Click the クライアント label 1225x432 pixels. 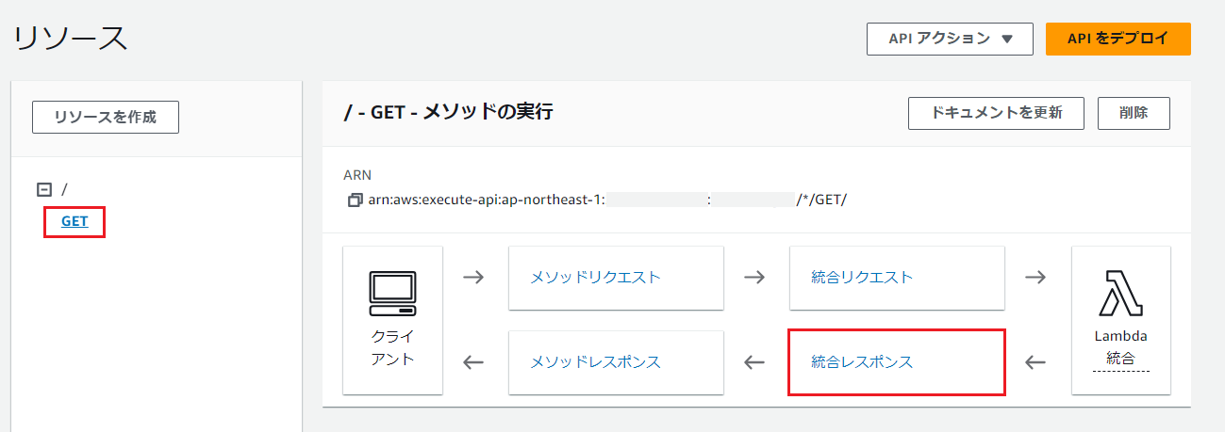click(x=392, y=347)
